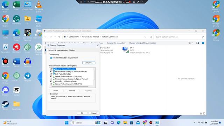Switch to the Sharing tab
Image resolution: width=224 pixels, height=126 pixels.
pos(72,50)
